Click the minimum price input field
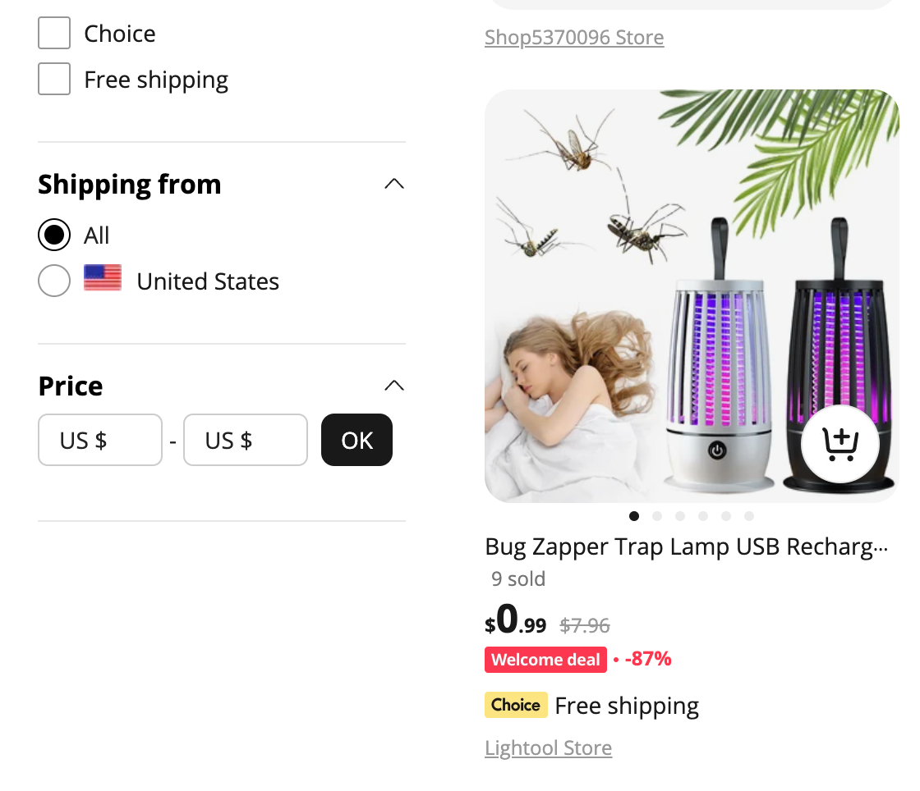Viewport: 920px width, 791px height. point(99,440)
